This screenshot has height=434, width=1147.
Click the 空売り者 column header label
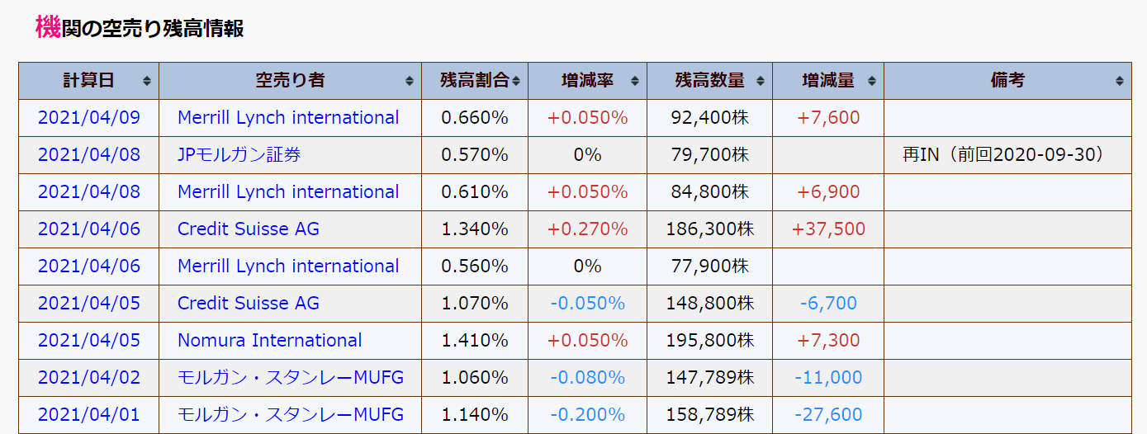click(x=290, y=80)
